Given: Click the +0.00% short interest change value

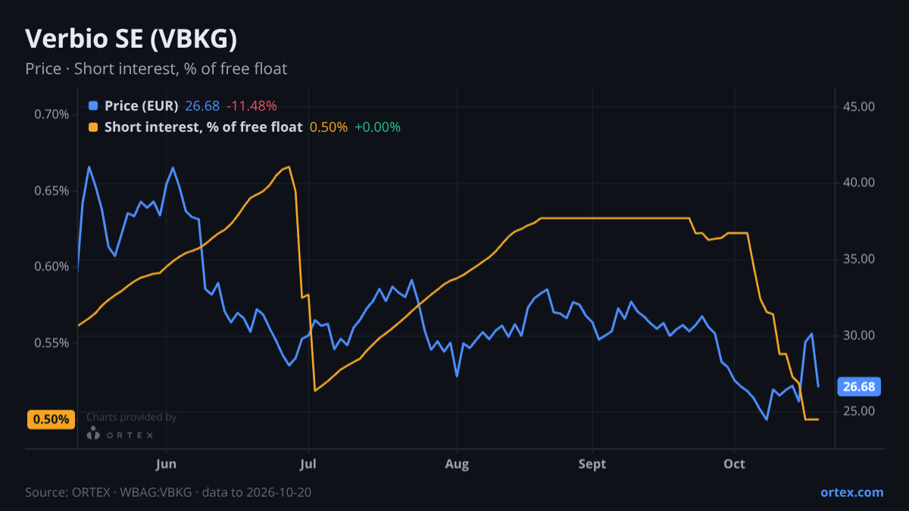Looking at the screenshot, I should [377, 127].
